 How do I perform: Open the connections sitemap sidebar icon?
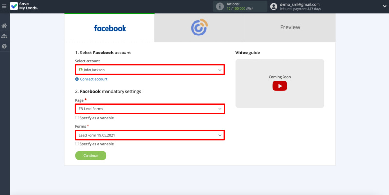(x=4, y=36)
